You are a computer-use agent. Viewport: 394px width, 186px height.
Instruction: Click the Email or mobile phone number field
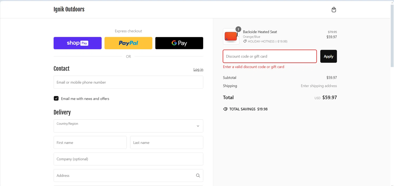(x=128, y=82)
